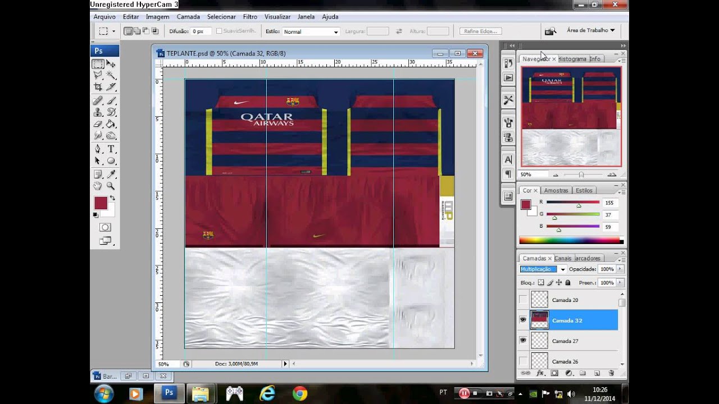This screenshot has width=719, height=404.
Task: Toggle lock transparent pixels
Action: (541, 283)
